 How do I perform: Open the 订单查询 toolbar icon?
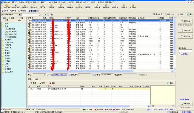tap(61, 6)
